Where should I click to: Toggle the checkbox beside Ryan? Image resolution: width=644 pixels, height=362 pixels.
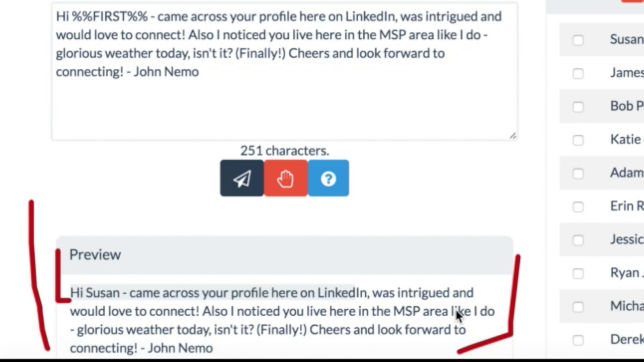pyautogui.click(x=578, y=273)
